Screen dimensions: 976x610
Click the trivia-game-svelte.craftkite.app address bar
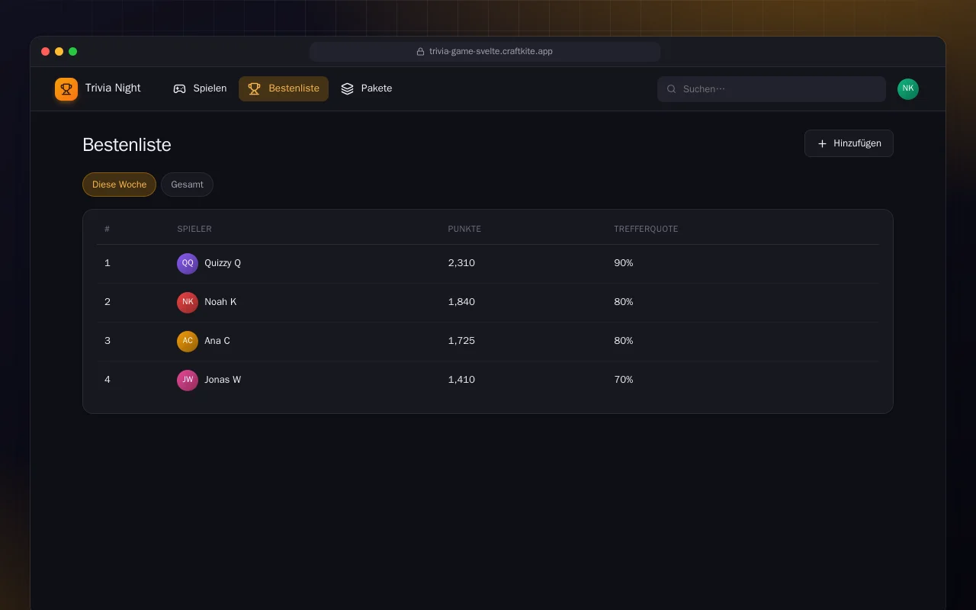pos(485,52)
